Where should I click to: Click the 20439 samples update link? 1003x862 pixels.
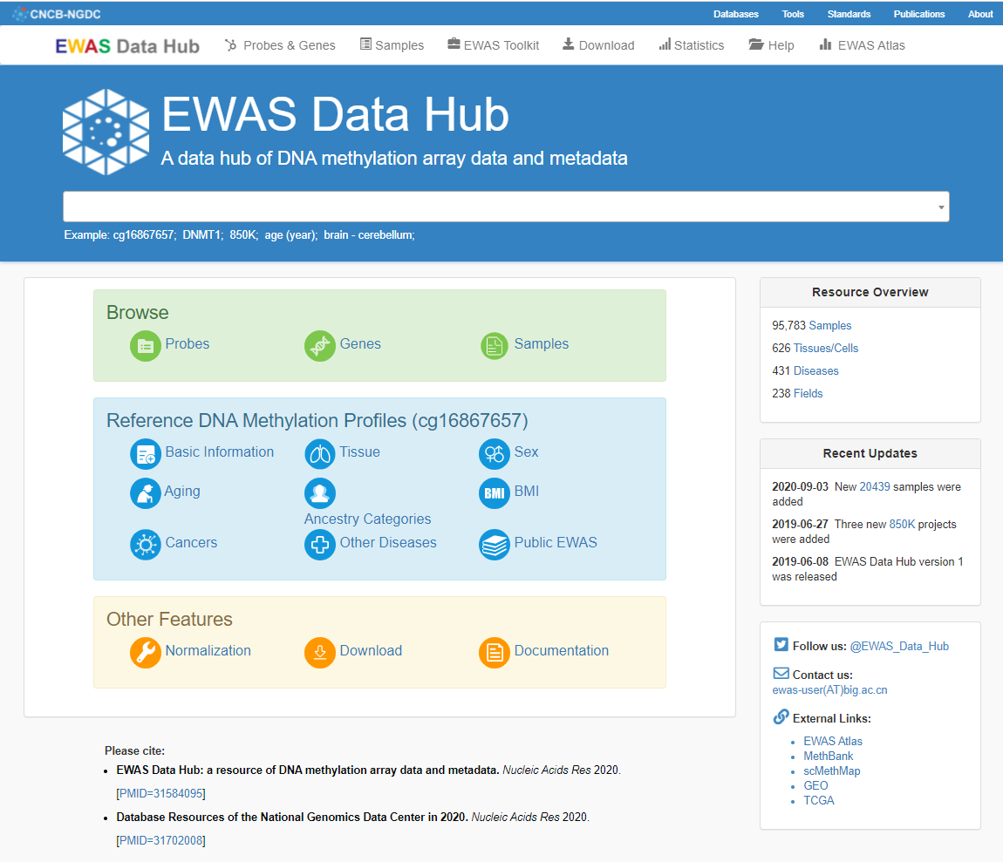click(x=875, y=486)
